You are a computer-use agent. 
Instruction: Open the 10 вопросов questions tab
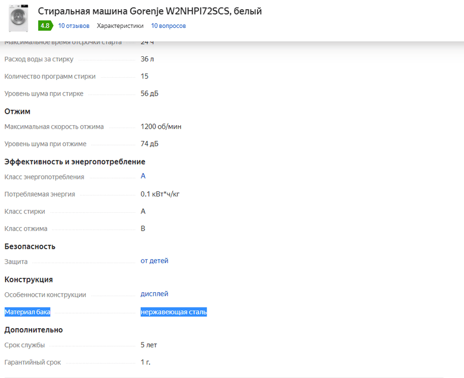tap(168, 26)
